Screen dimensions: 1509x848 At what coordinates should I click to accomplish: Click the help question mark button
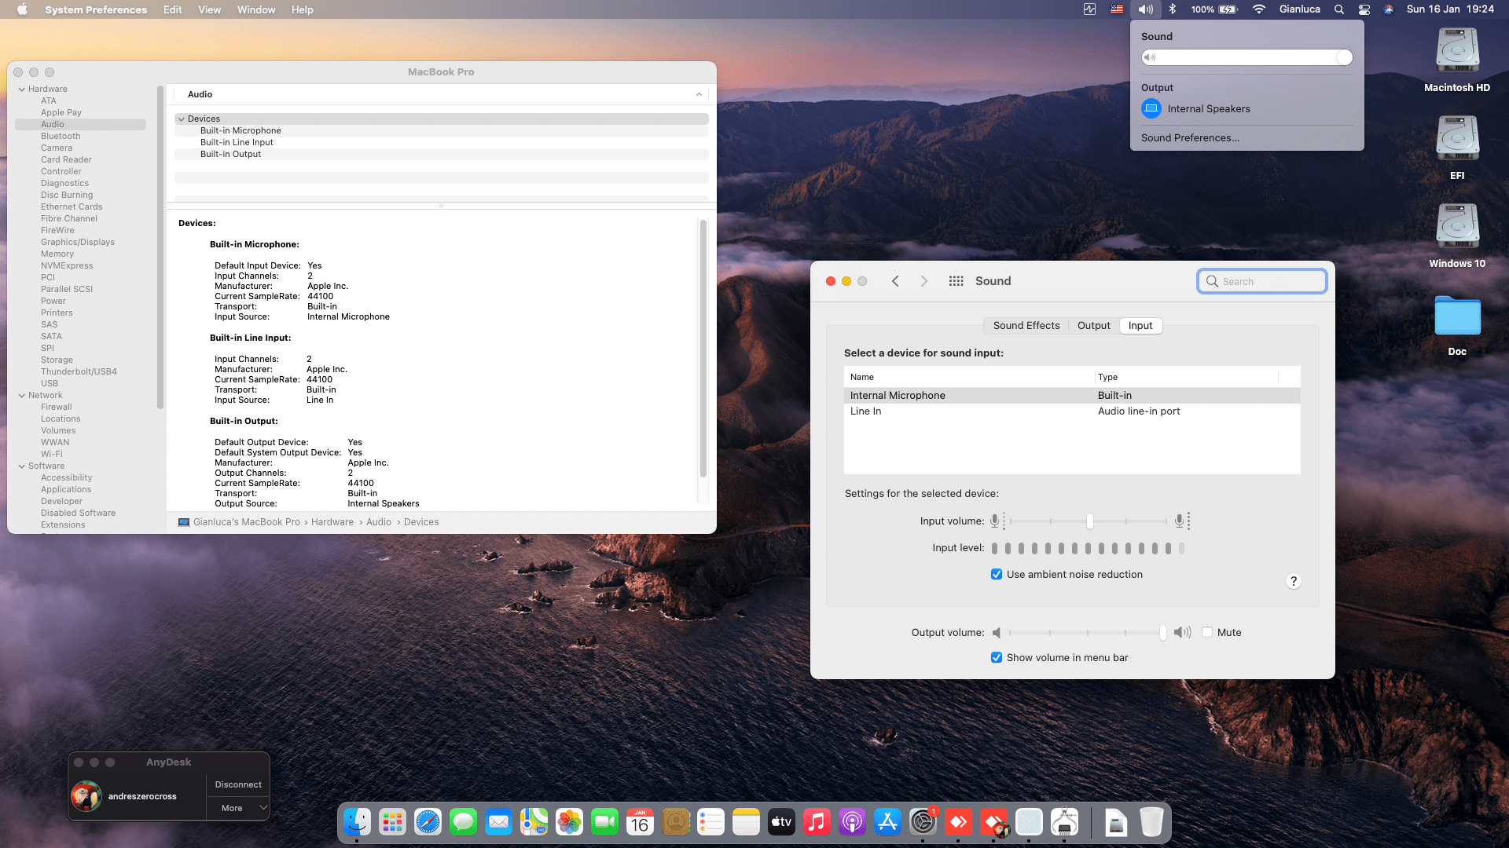1293,581
